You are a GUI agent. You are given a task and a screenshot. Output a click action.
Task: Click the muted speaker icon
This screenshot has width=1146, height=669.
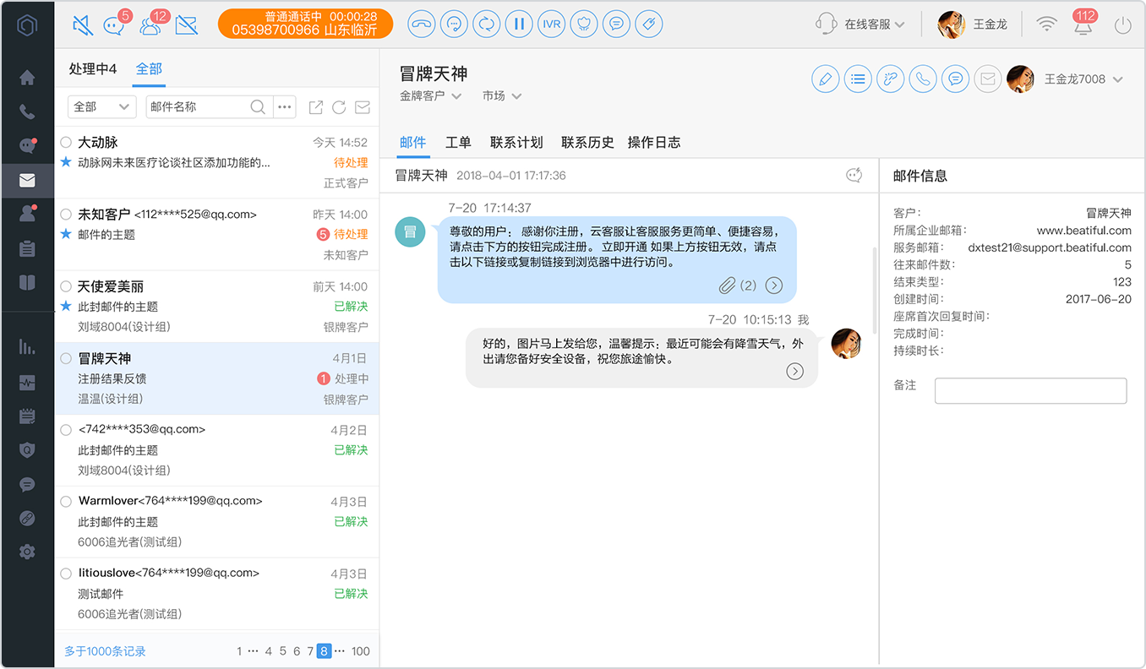point(83,25)
